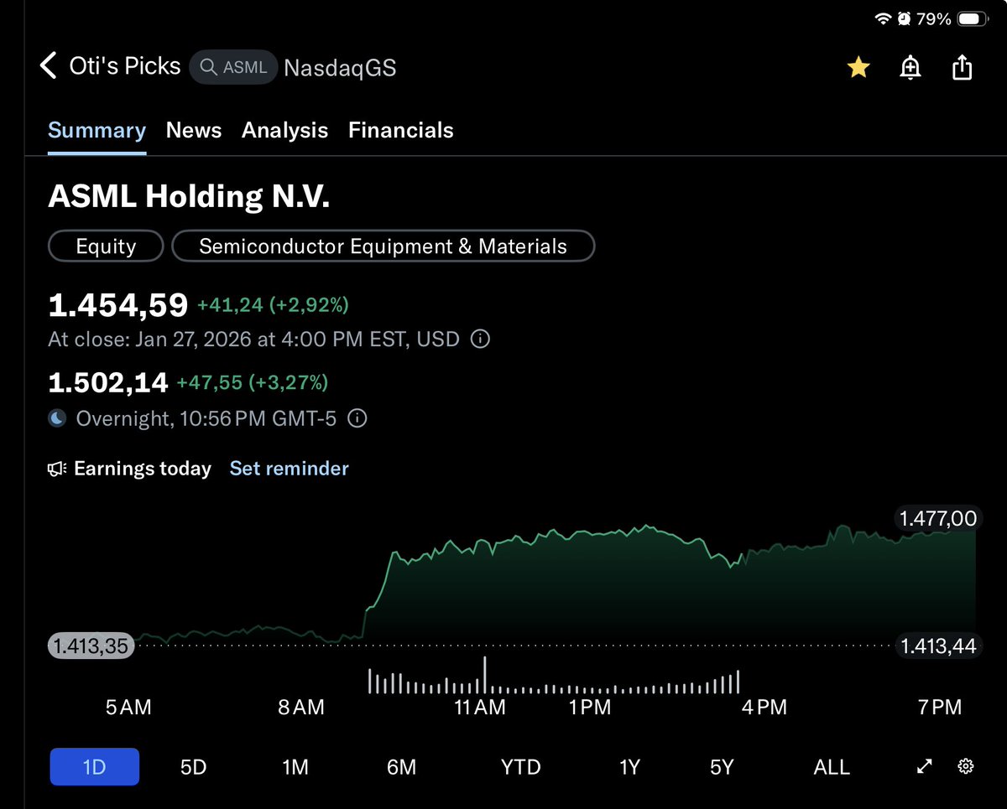Expand the chart to full screen
Screen dimensions: 1007x809
coord(924,766)
